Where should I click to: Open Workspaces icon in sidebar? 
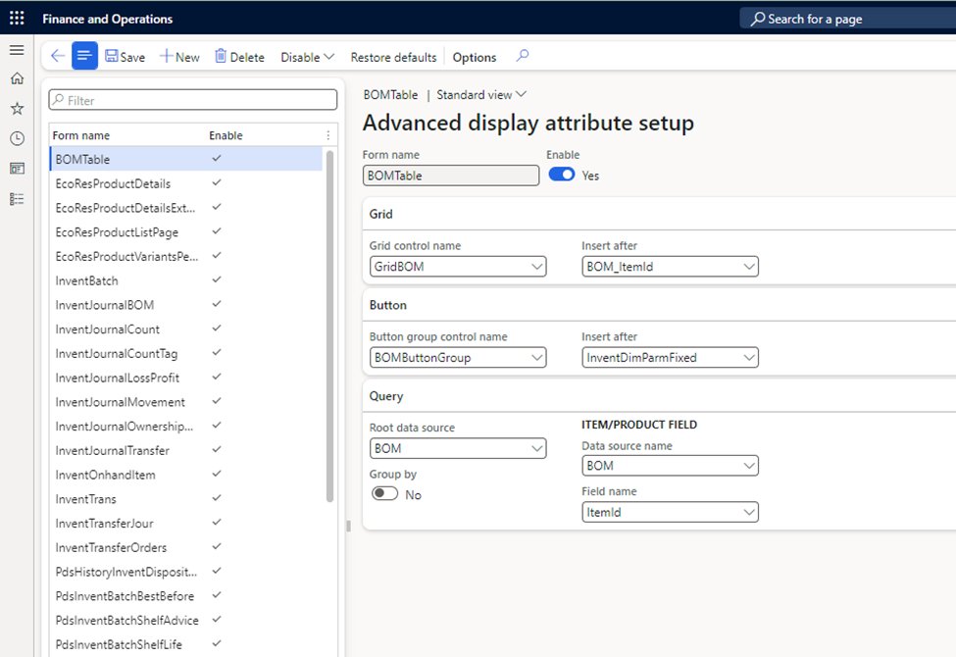pyautogui.click(x=17, y=169)
